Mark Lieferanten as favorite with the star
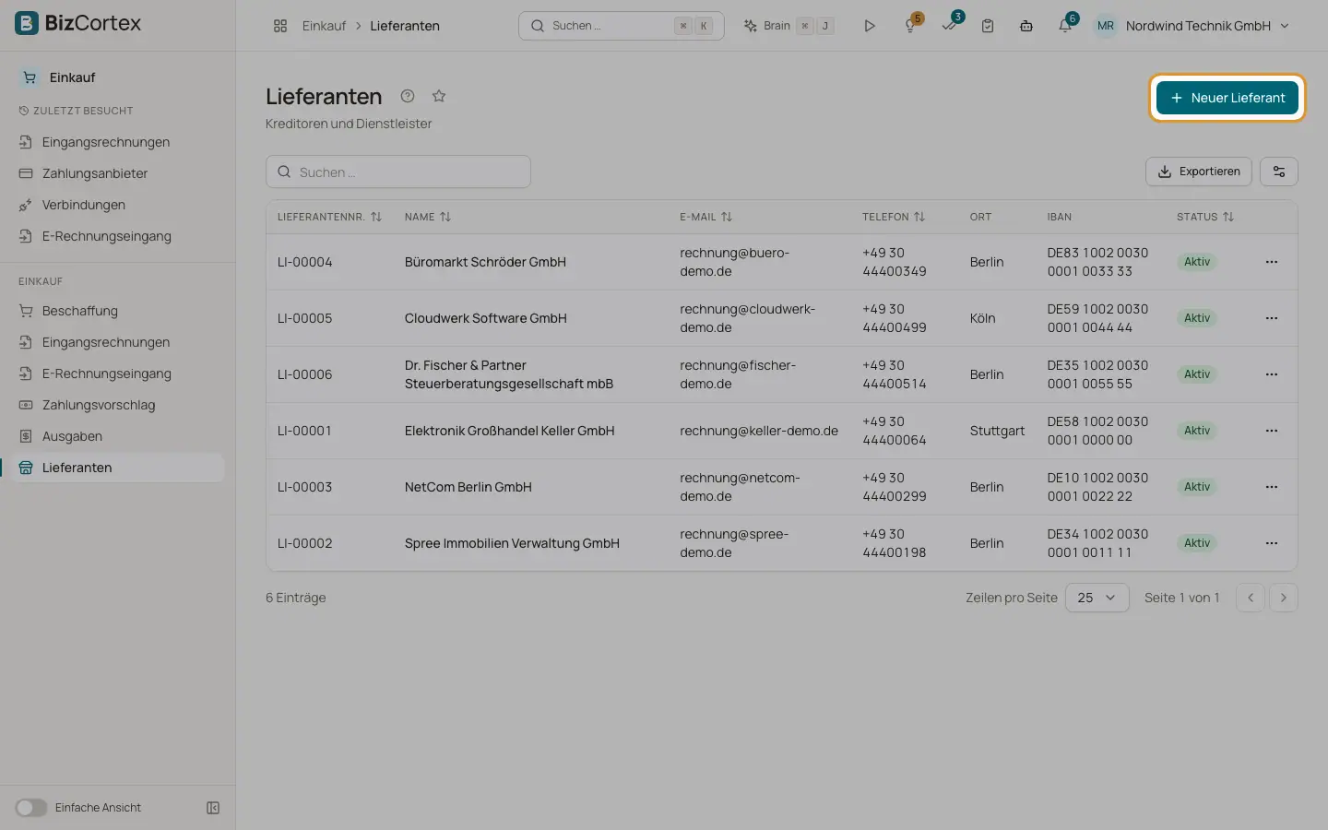Screen dimensions: 1328x830 tap(439, 96)
